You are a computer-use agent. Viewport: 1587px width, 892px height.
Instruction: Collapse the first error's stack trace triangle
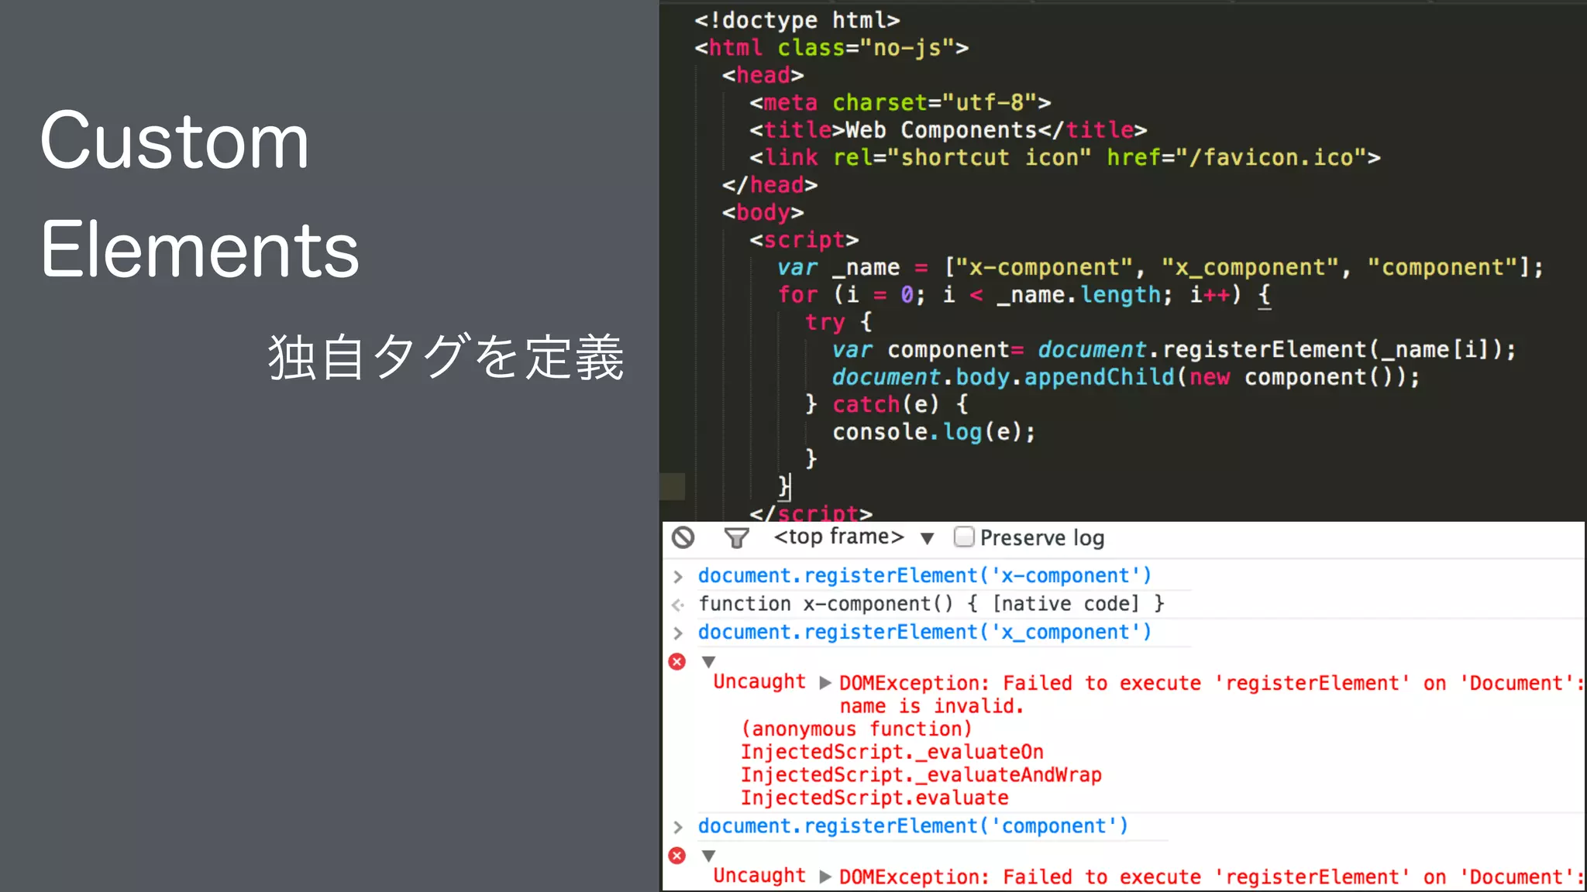[708, 661]
